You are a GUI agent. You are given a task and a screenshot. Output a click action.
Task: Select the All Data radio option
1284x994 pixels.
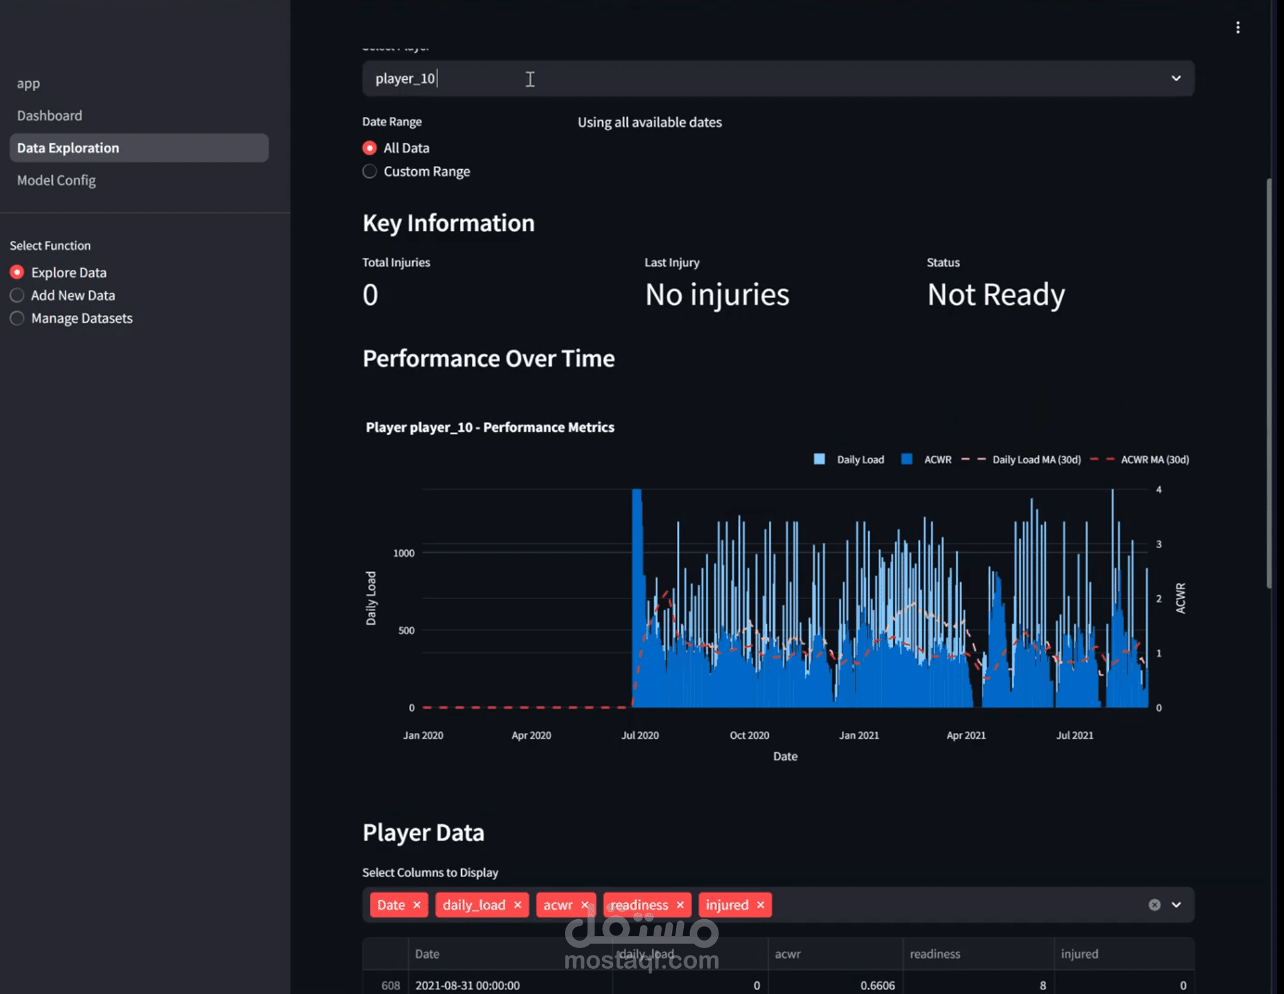tap(370, 148)
